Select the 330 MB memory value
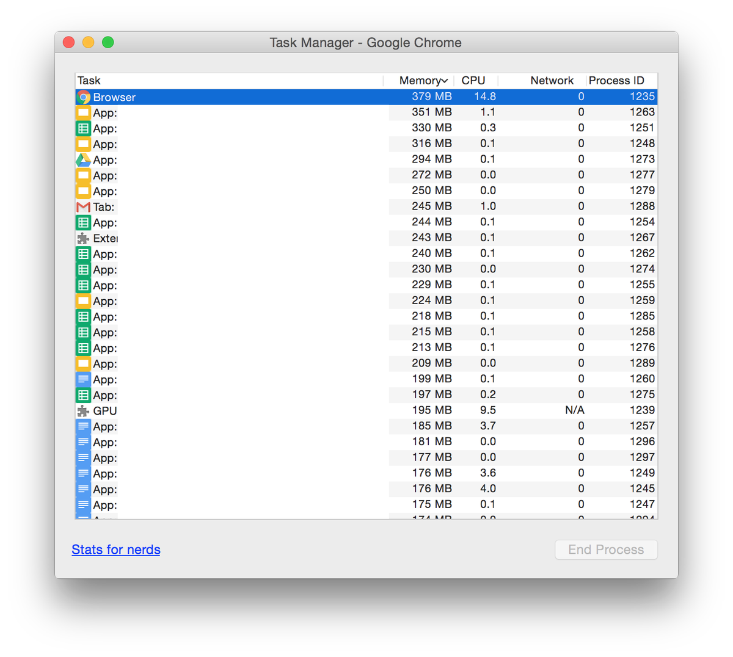Viewport: 733px width, 657px height. coord(432,128)
